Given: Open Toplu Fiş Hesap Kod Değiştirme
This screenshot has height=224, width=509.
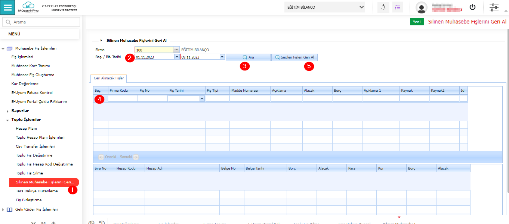Looking at the screenshot, I should pyautogui.click(x=44, y=164).
